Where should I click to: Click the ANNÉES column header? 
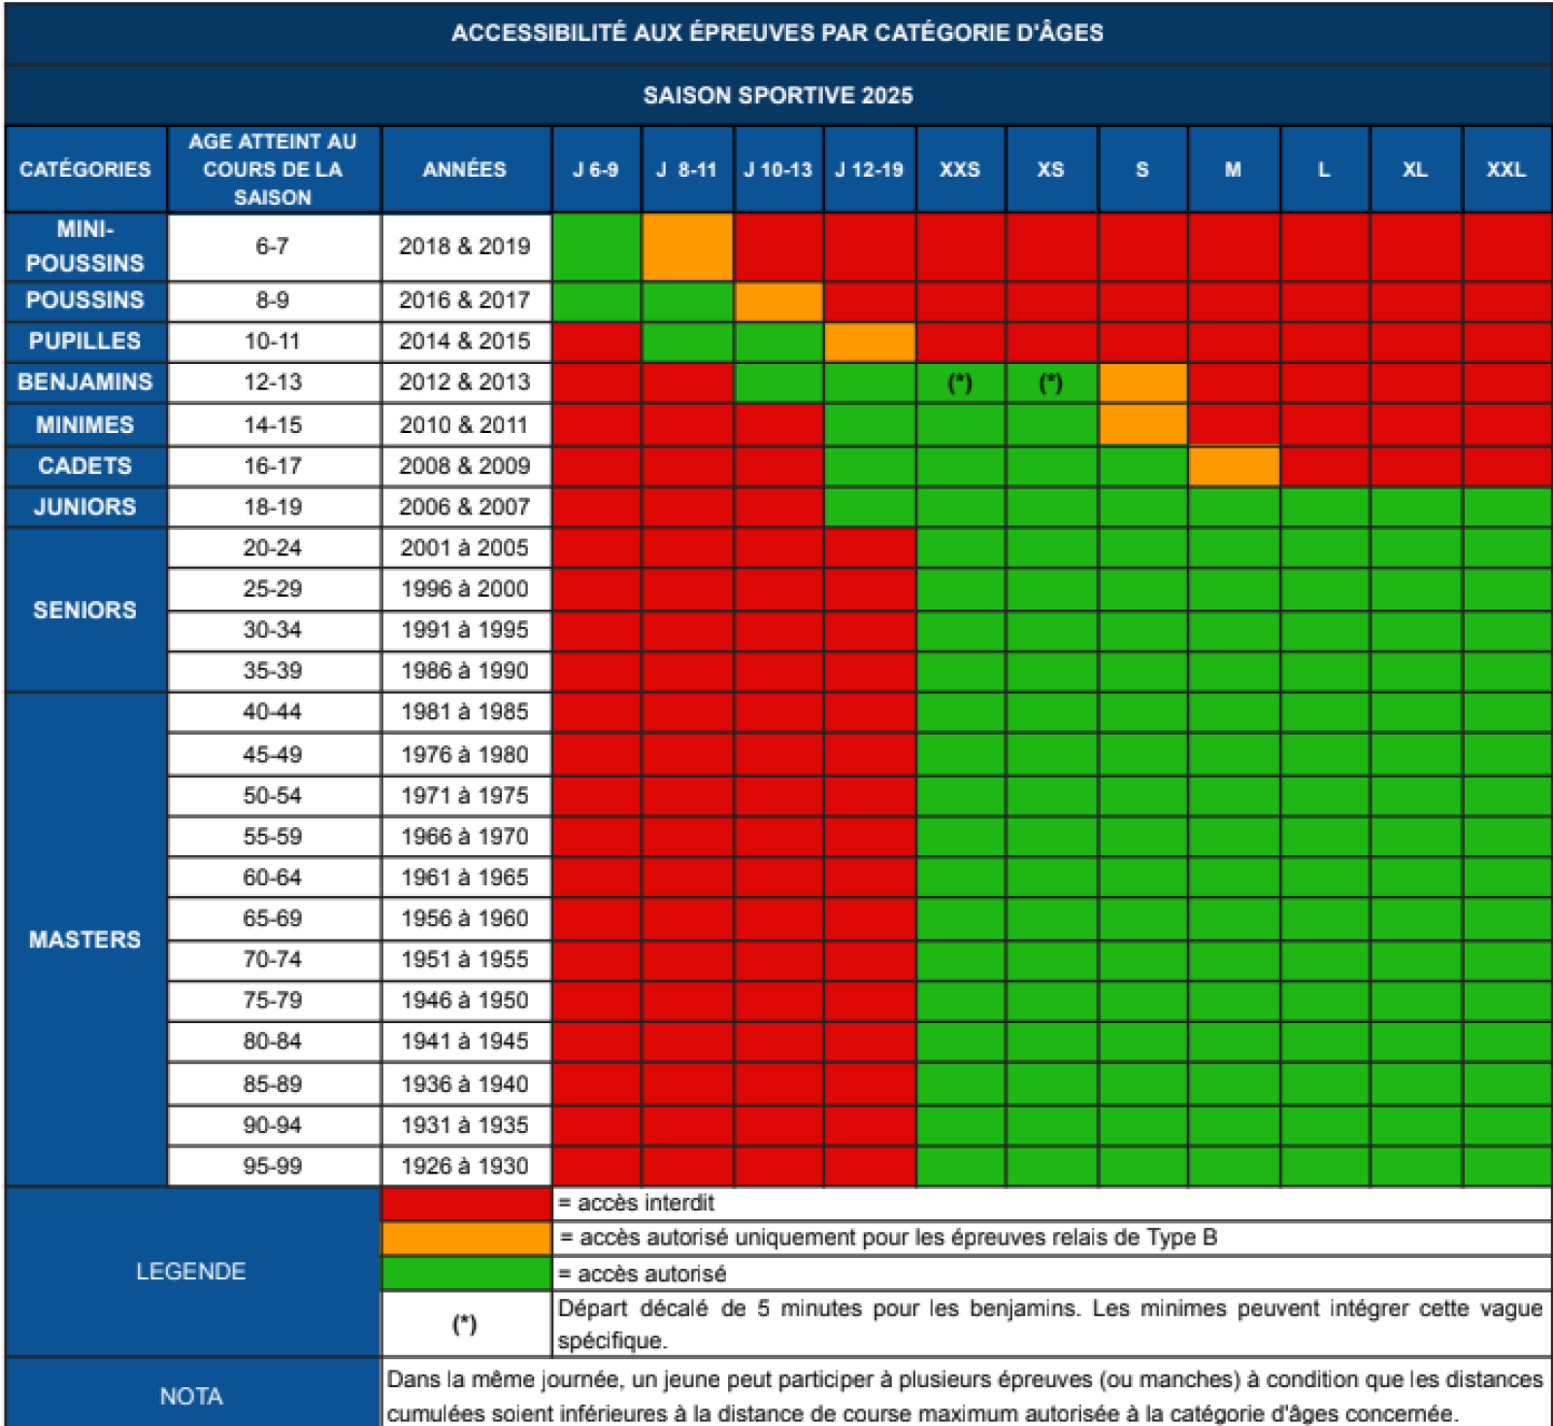coord(465,170)
